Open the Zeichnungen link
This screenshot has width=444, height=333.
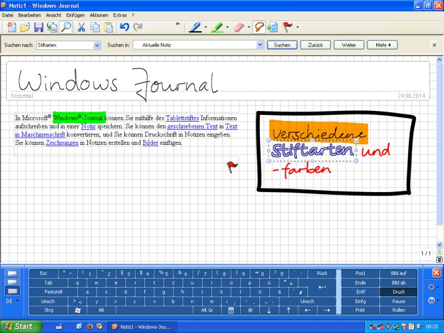pos(62,143)
